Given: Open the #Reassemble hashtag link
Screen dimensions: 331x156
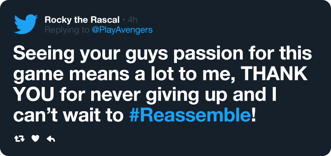Looking at the screenshot, I should [189, 116].
